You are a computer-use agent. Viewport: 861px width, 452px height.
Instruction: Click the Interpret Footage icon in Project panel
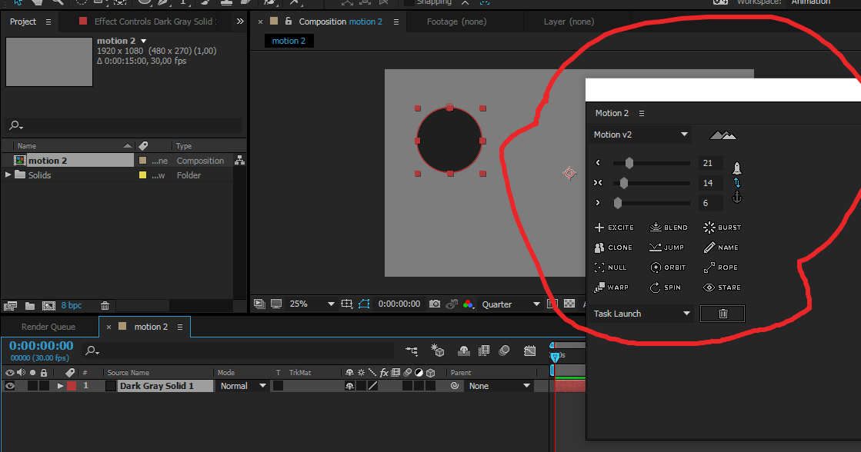pos(11,305)
